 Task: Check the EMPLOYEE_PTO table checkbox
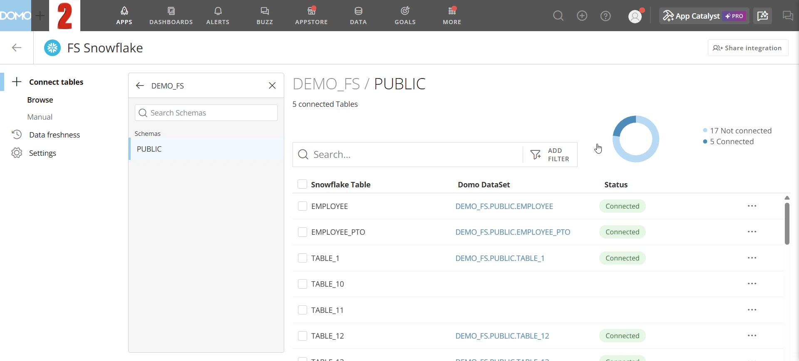303,232
